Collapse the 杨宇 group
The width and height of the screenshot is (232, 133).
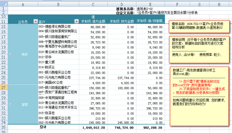click(10, 54)
